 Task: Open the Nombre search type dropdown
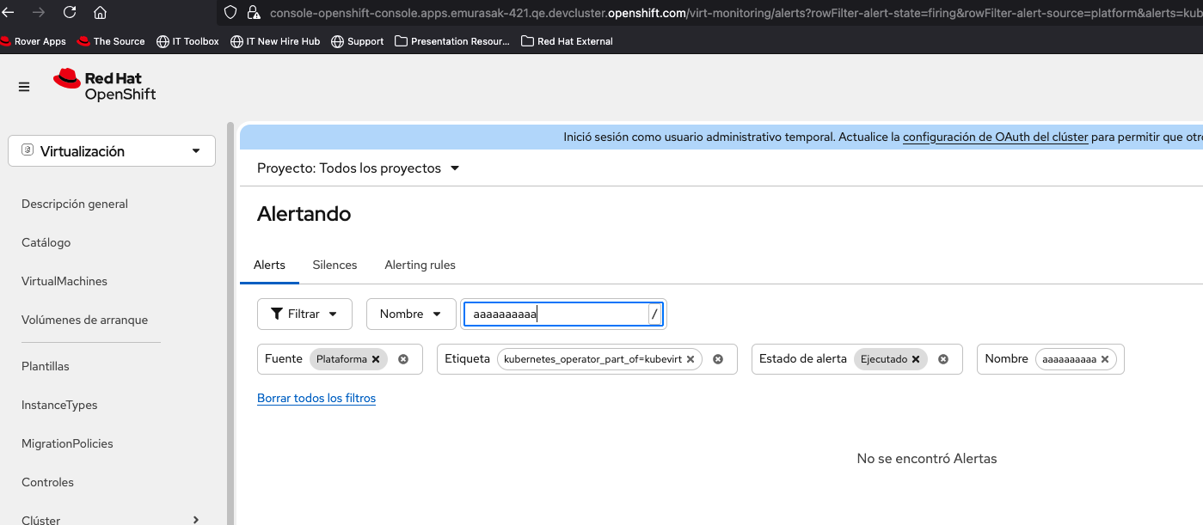(x=411, y=314)
